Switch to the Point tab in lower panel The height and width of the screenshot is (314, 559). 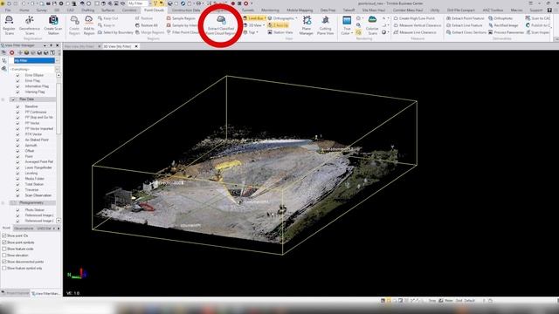click(6, 228)
